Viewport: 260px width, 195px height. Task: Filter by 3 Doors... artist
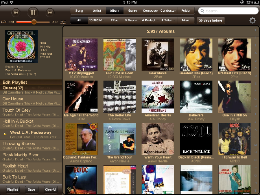click(x=133, y=20)
